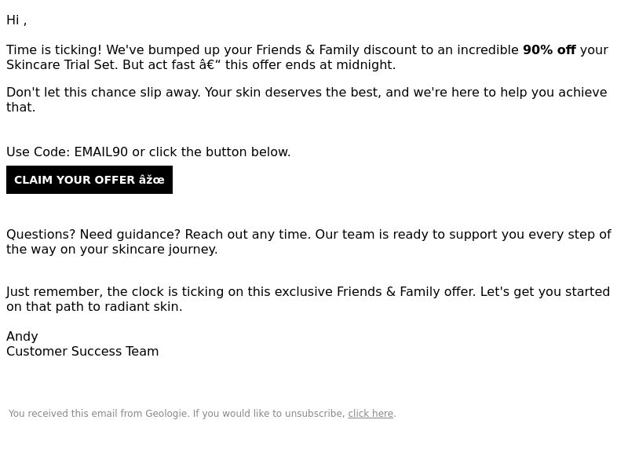The image size is (628, 471).
Task: Click the 'Hi ,' greeting line
Action: click(x=16, y=20)
